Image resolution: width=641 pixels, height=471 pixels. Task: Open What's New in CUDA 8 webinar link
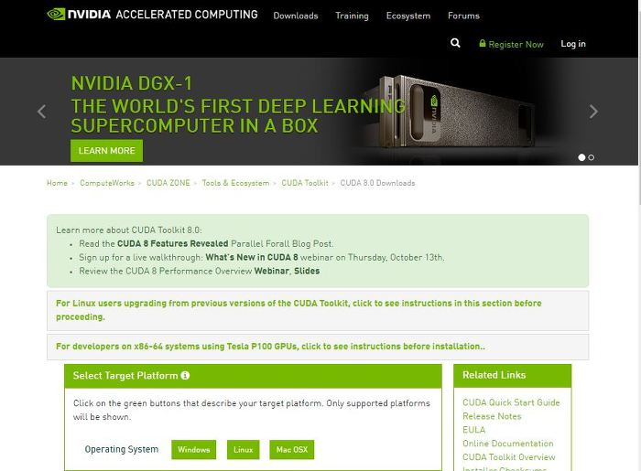252,258
